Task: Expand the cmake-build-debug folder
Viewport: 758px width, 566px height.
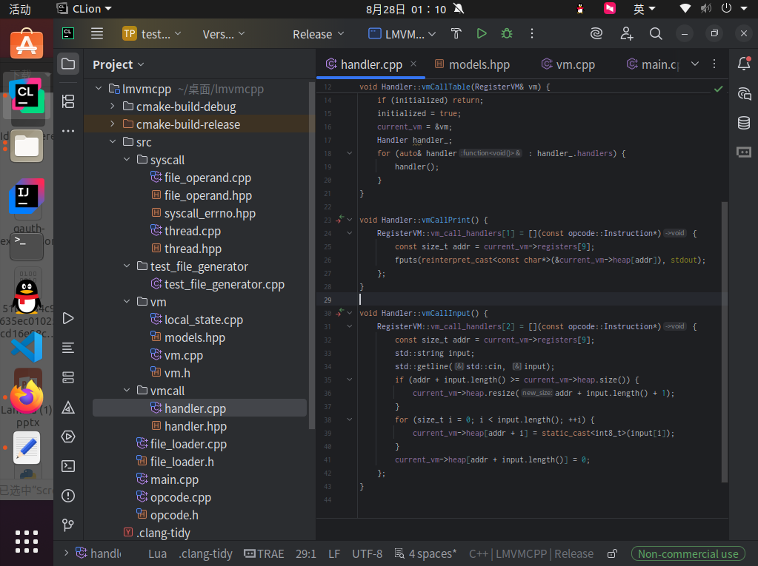Action: pos(112,107)
